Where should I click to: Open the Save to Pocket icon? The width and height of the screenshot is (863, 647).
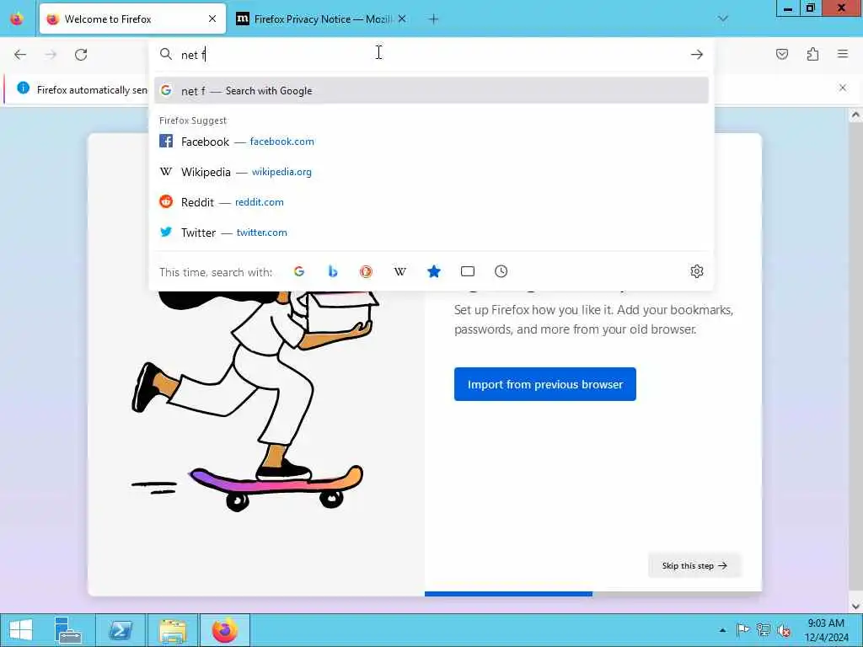782,54
